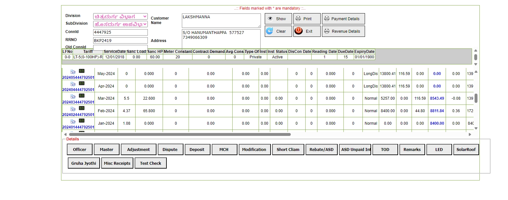The height and width of the screenshot is (200, 508).
Task: Open the Dispute details tab
Action: point(170,149)
